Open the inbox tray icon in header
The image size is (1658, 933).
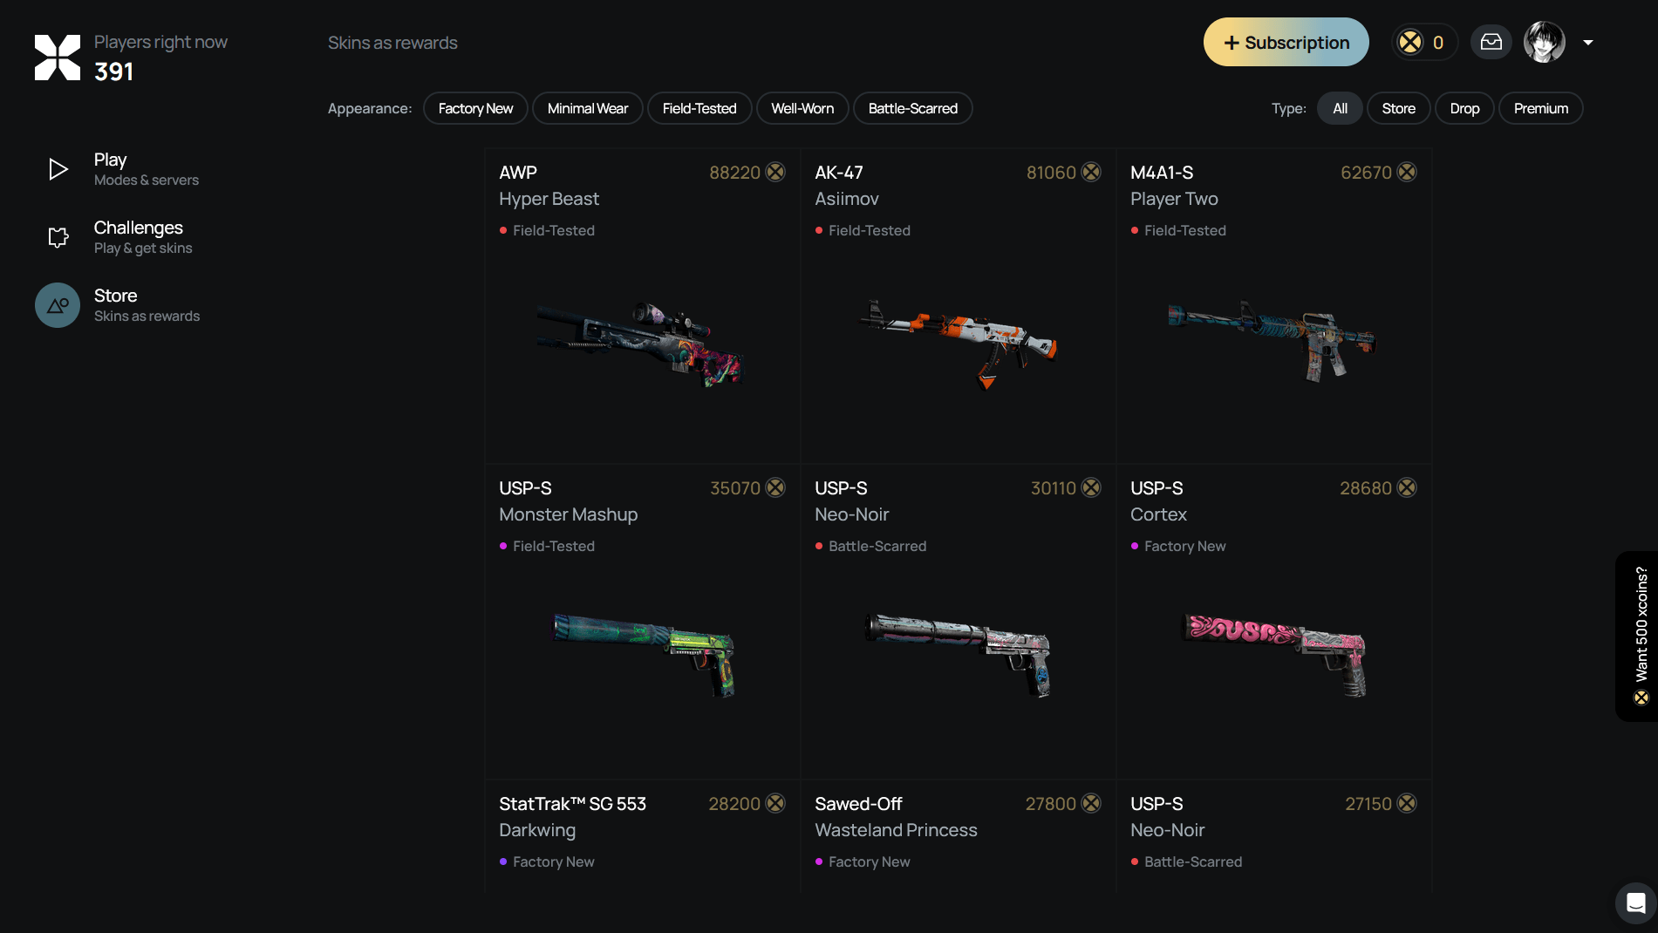(x=1491, y=42)
